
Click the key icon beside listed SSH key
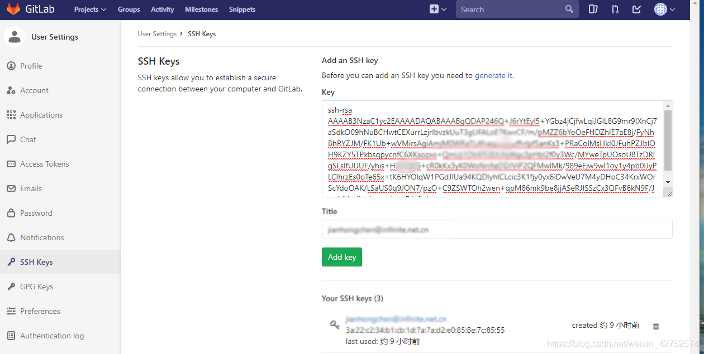pos(335,324)
